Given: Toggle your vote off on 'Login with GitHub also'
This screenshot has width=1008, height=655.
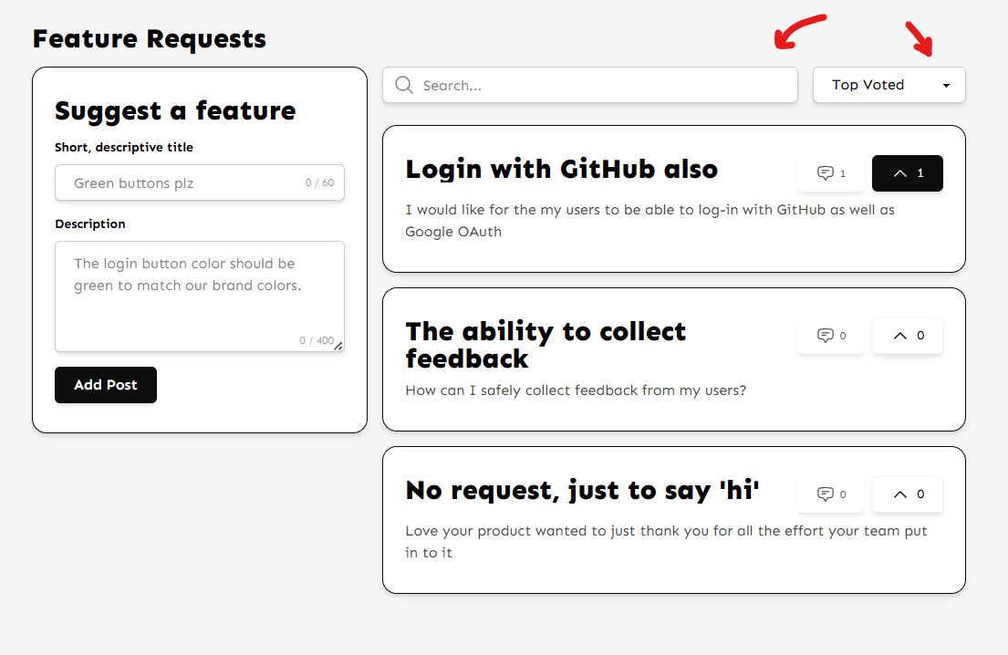Looking at the screenshot, I should 907,172.
